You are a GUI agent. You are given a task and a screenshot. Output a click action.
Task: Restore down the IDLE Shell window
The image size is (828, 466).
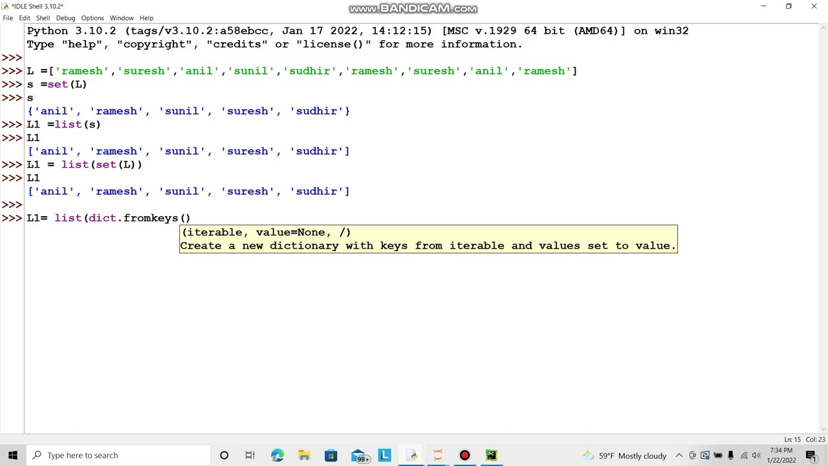[x=789, y=6]
